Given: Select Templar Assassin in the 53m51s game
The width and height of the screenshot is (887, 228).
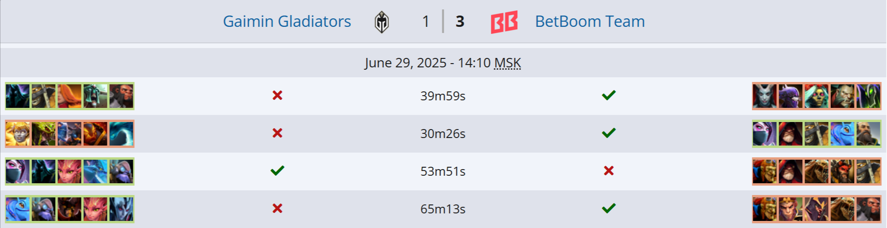Looking at the screenshot, I should pos(18,171).
